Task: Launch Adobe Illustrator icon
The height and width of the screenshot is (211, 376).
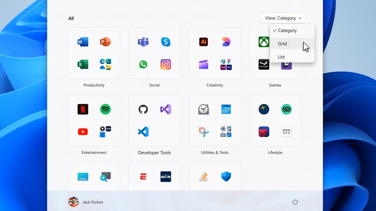Action: pos(203,42)
